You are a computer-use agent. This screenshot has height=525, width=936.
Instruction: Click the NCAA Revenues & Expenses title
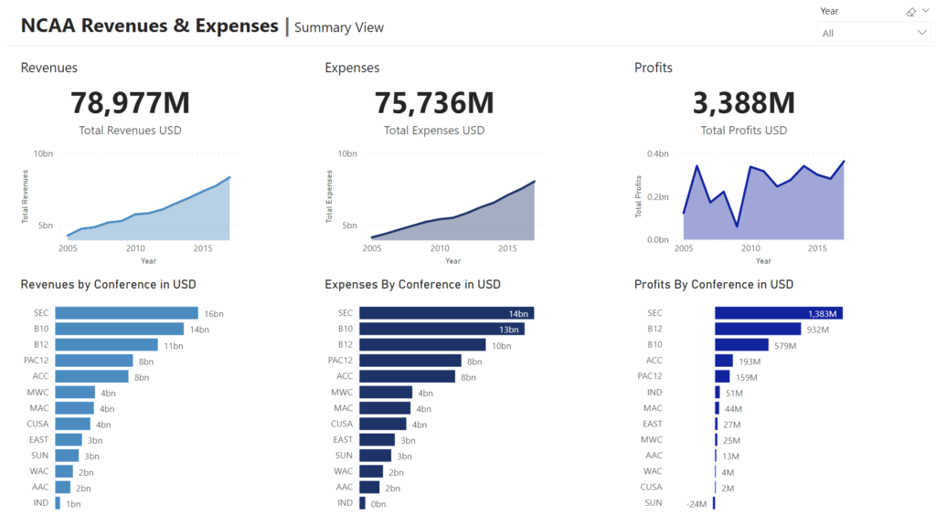click(149, 26)
